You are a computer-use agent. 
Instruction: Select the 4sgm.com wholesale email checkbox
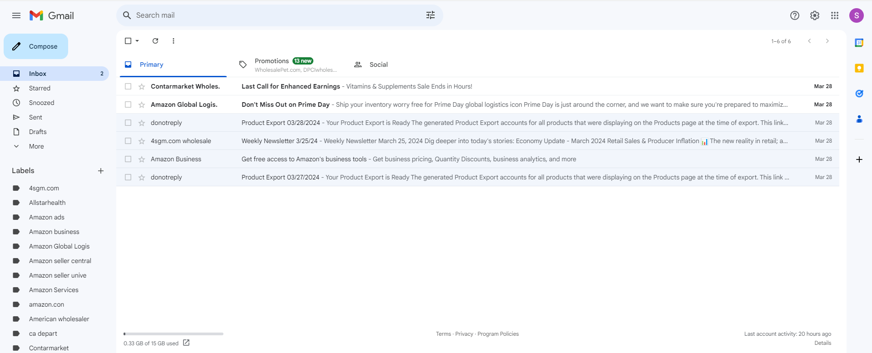[x=128, y=141]
